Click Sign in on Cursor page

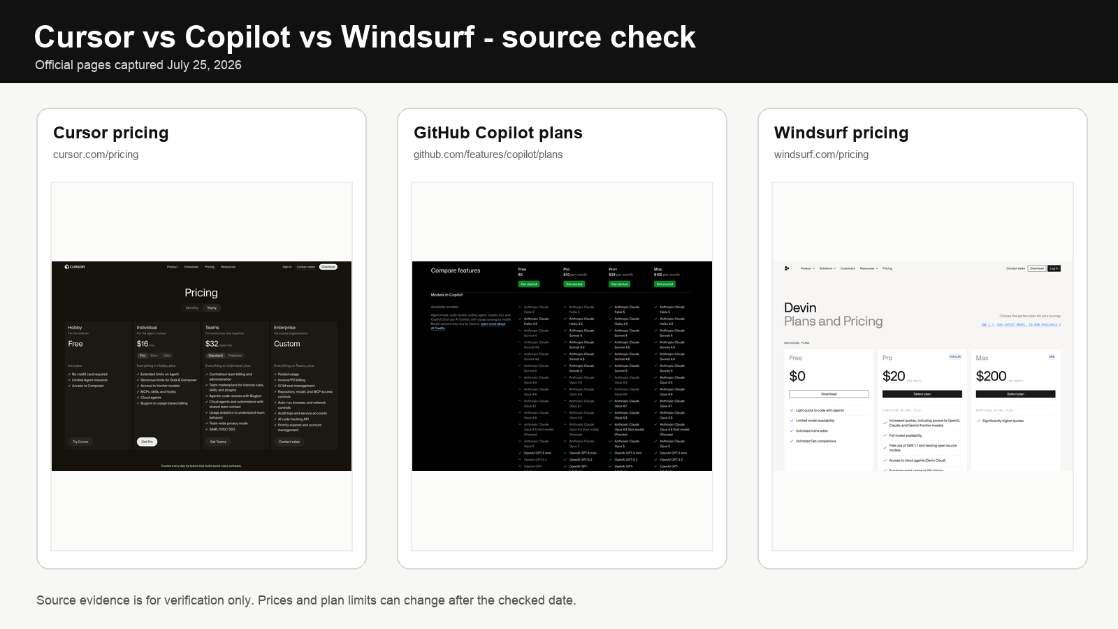coord(287,267)
